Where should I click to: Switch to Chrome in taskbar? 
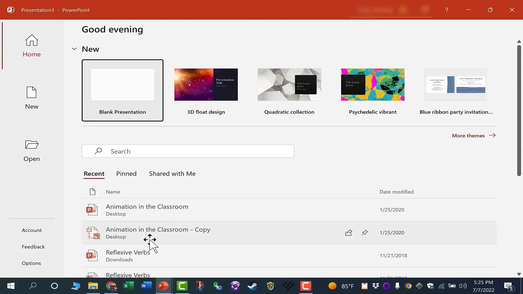click(x=111, y=286)
